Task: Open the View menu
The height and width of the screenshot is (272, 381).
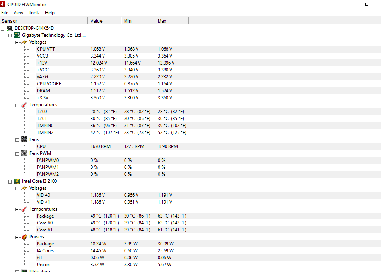Action: click(18, 13)
